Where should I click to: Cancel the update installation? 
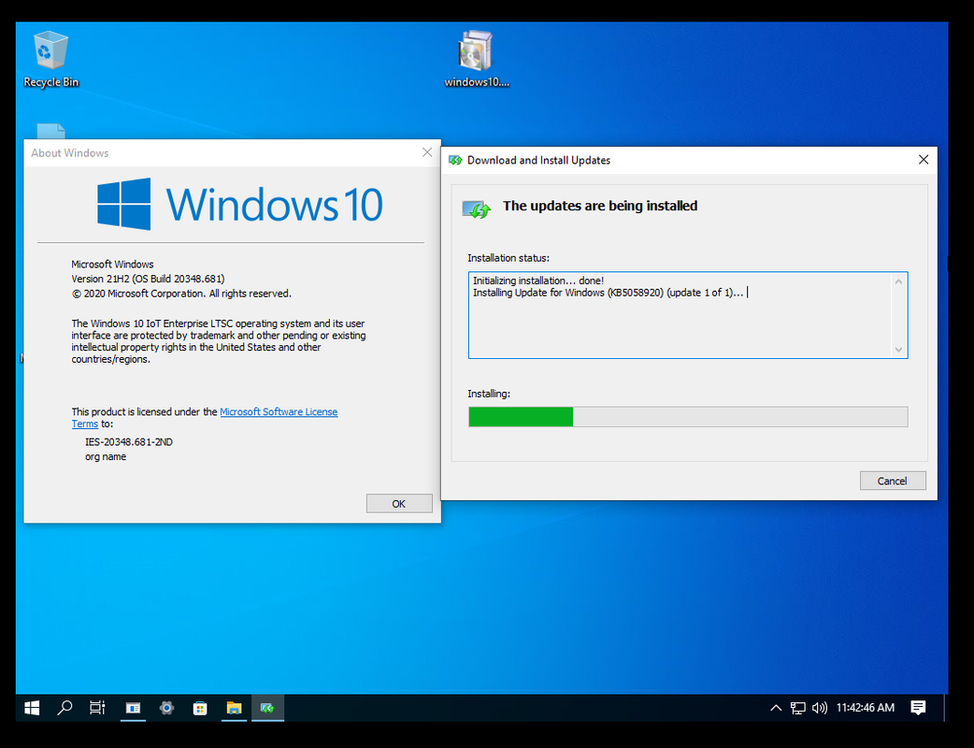coord(893,481)
